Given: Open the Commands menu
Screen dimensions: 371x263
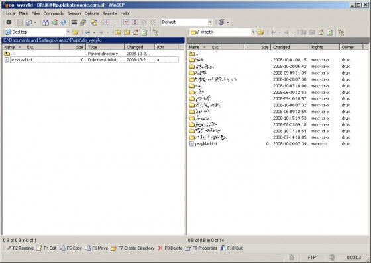Looking at the screenshot, I should (x=54, y=13).
